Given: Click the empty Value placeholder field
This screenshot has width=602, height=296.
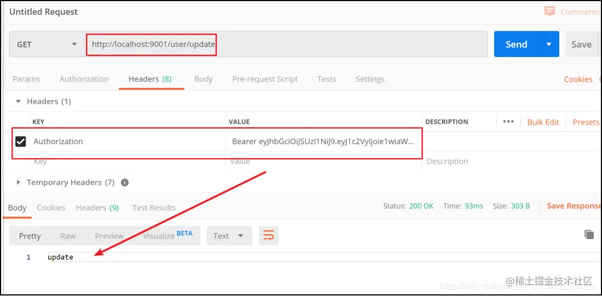Looking at the screenshot, I should pos(323,161).
